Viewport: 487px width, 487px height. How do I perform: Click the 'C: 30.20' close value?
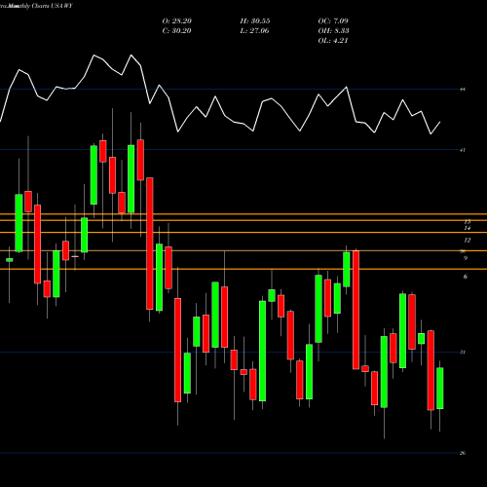177,31
